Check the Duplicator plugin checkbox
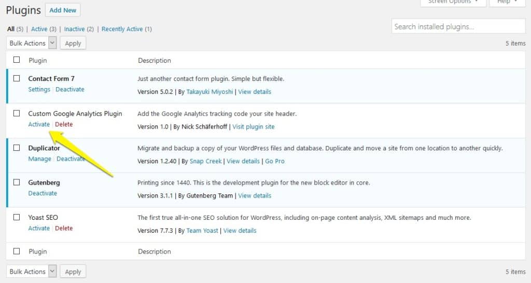 [17, 148]
